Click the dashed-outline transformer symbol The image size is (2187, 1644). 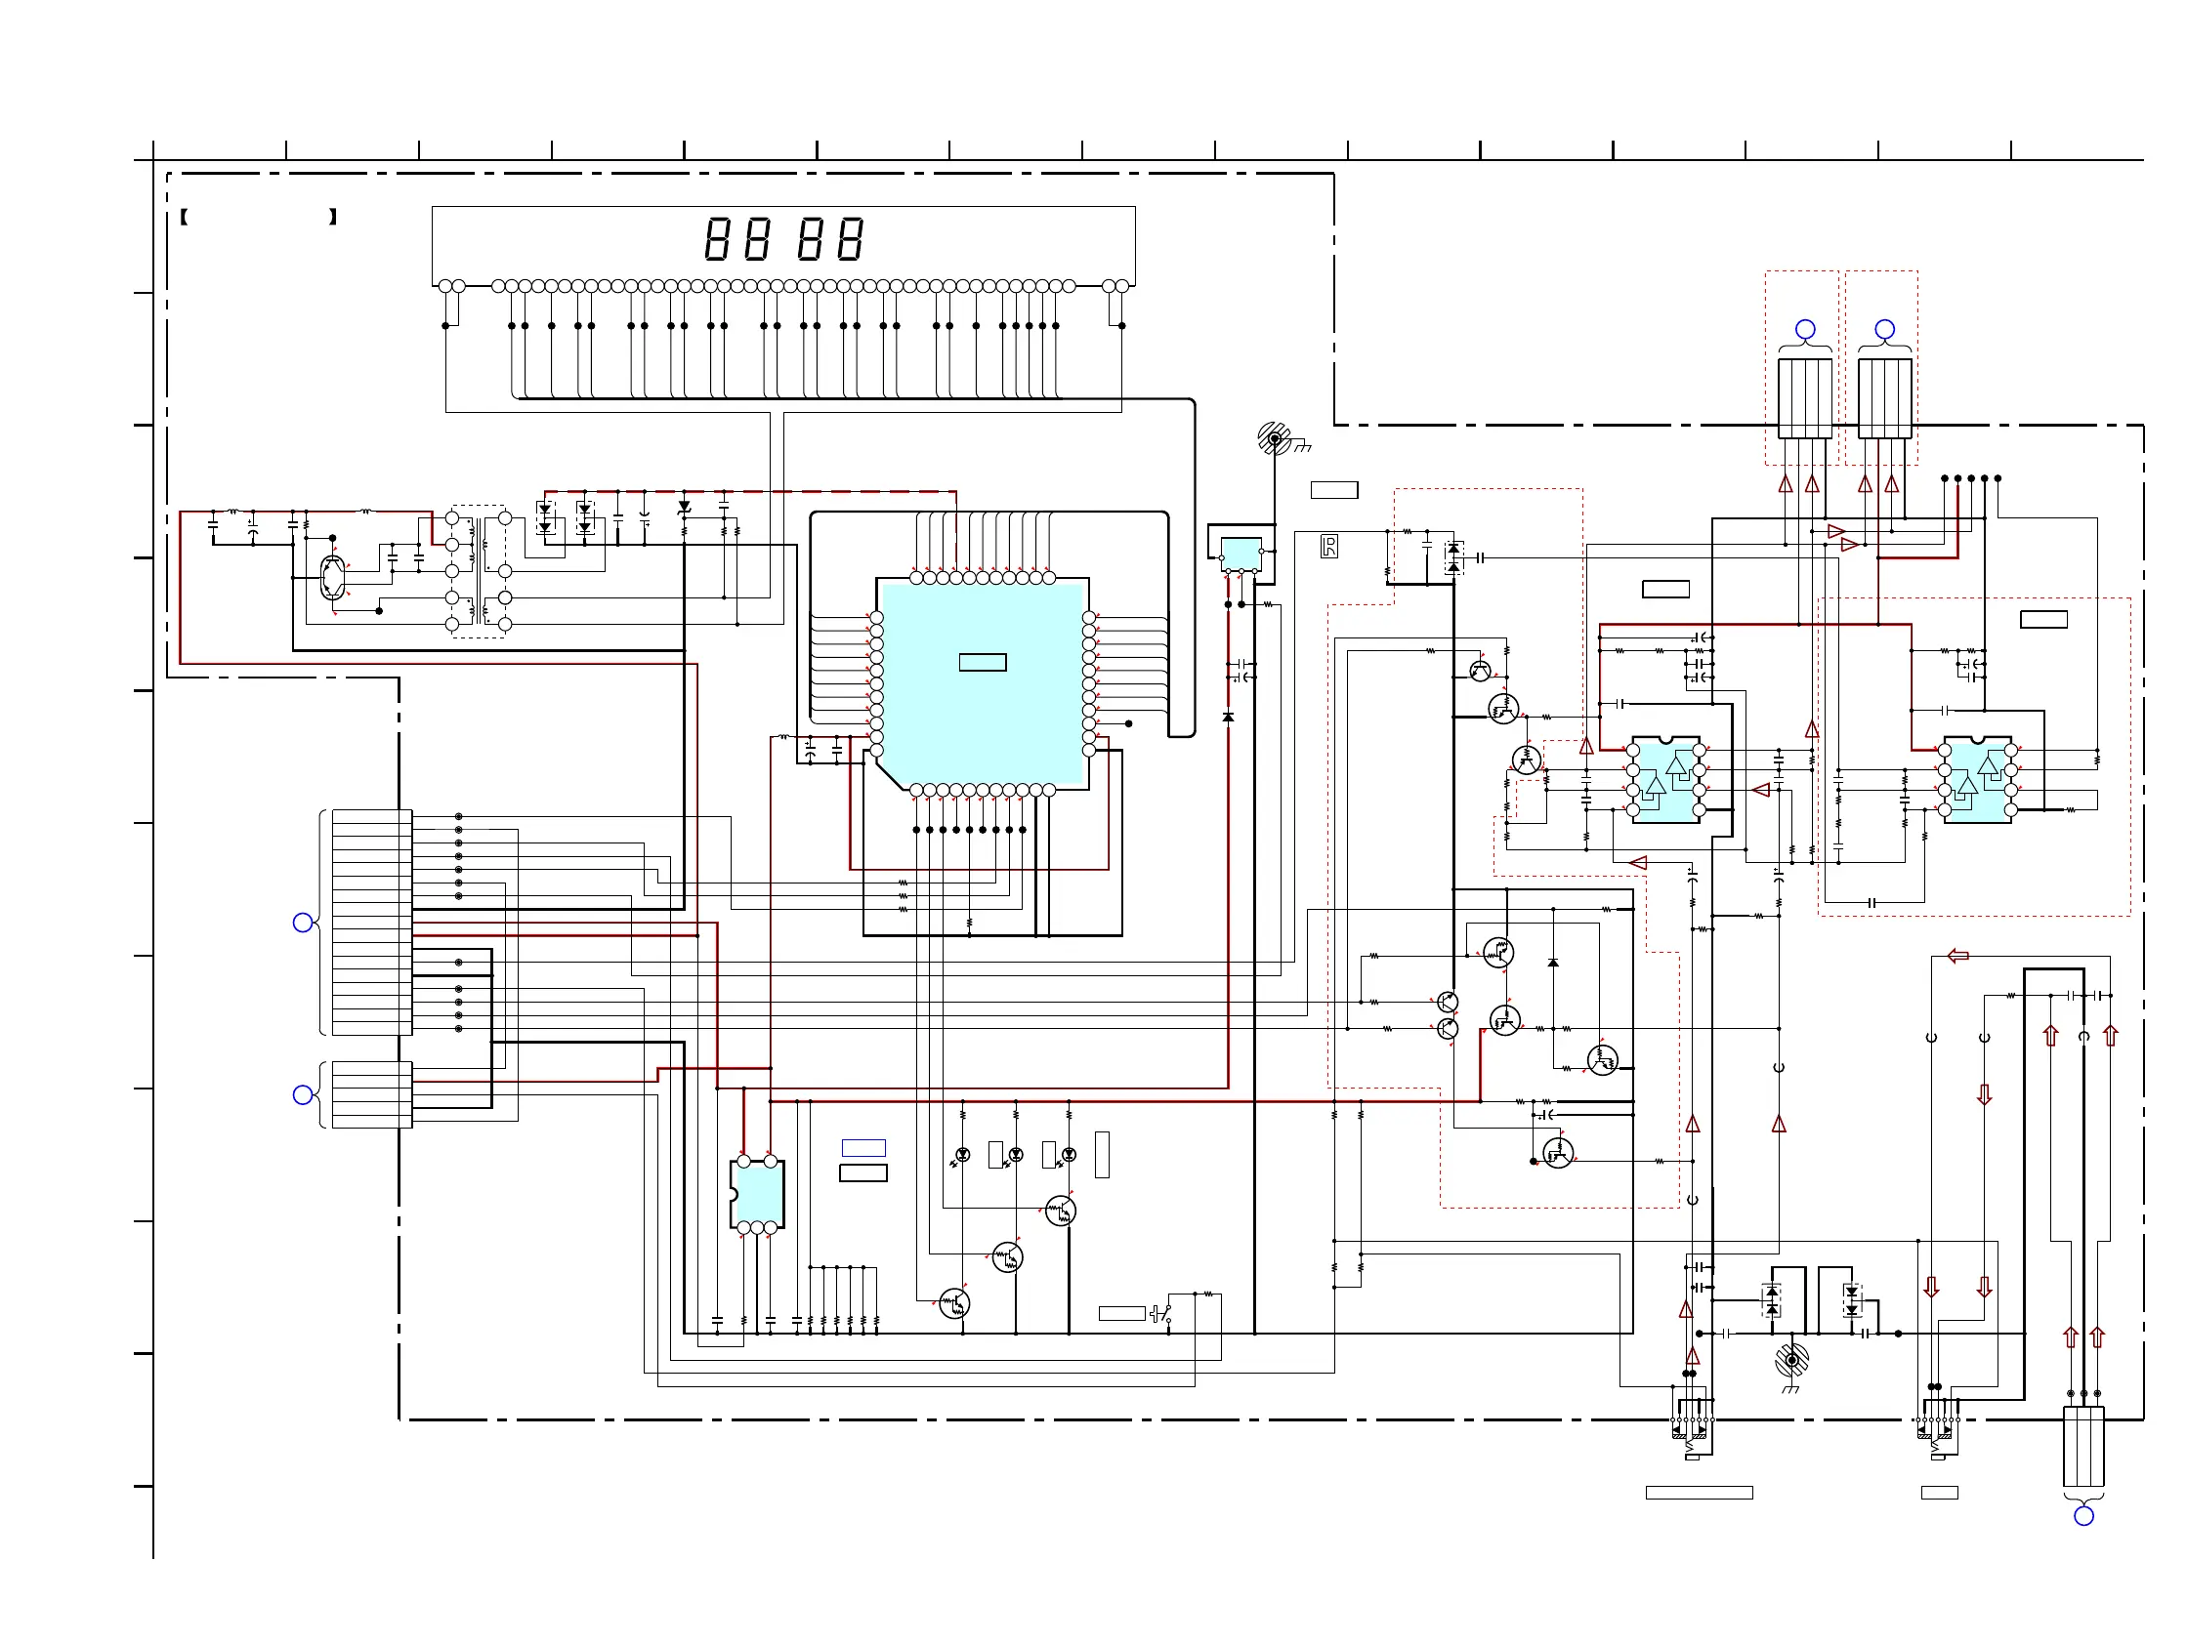pyautogui.click(x=479, y=572)
